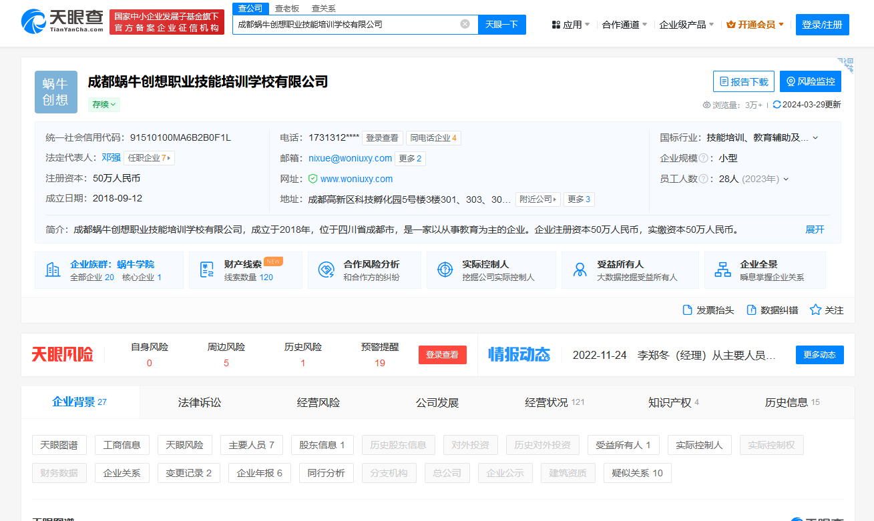874x521 pixels.
Task: Click the 企业年报 6 section chip
Action: 260,473
